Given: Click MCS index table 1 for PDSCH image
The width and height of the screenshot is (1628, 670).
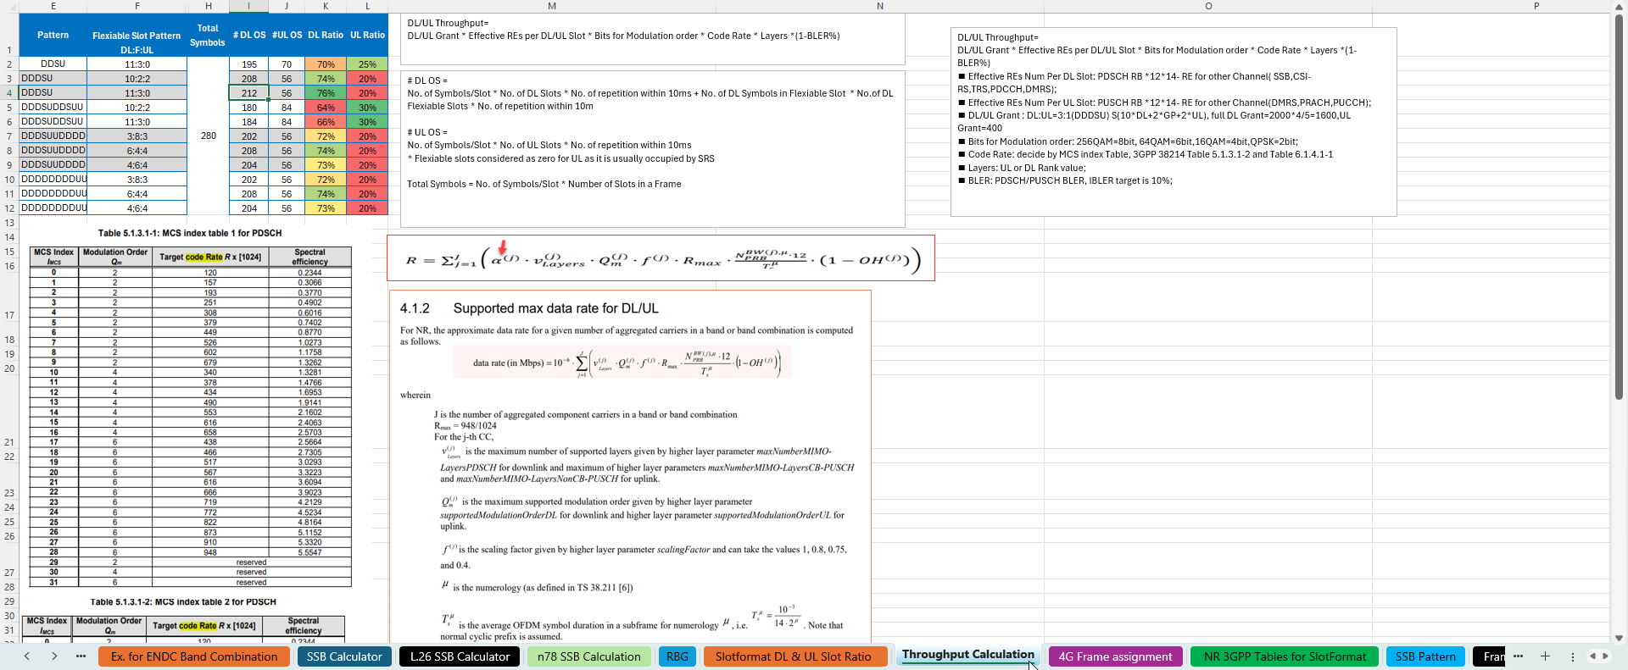Looking at the screenshot, I should point(190,407).
